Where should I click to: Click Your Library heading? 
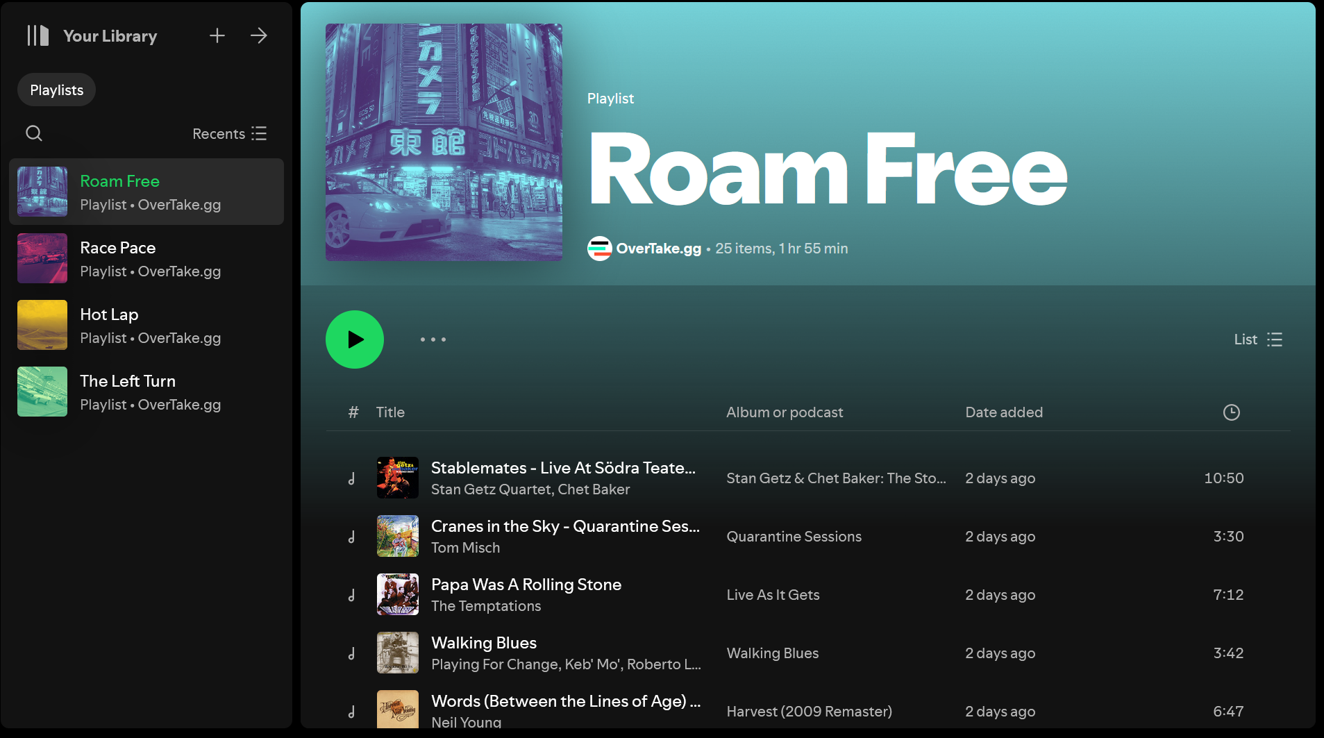110,36
